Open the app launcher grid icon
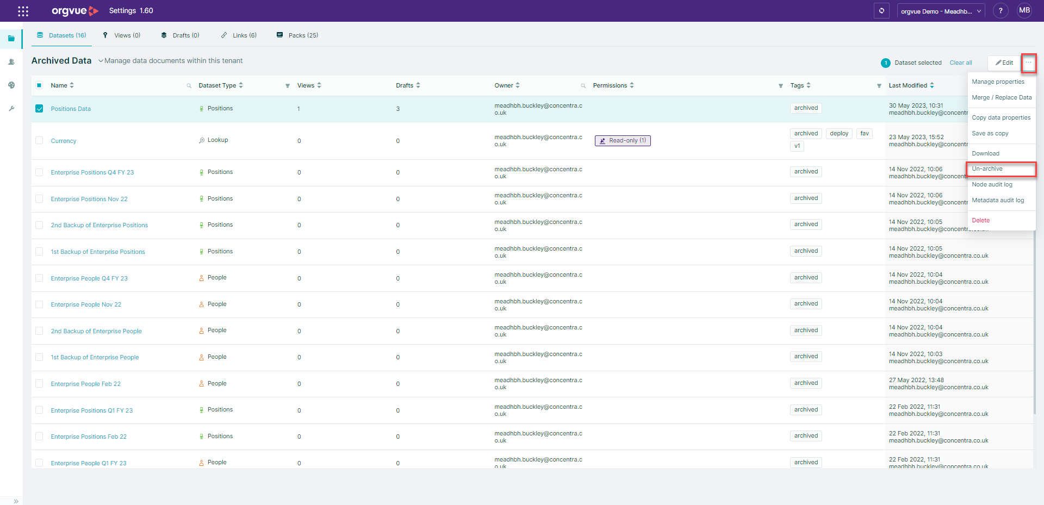Viewport: 1044px width, 505px height. 23,11
